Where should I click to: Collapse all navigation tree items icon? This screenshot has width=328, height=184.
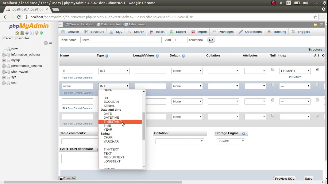(x=46, y=43)
